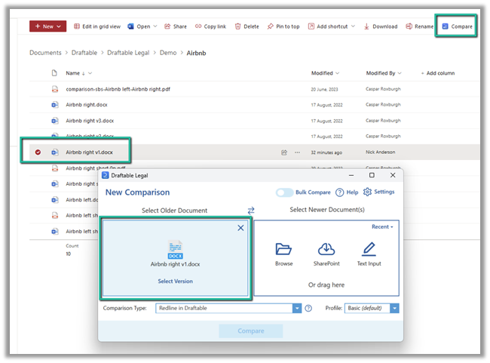Go to Documents breadcrumb

point(45,53)
